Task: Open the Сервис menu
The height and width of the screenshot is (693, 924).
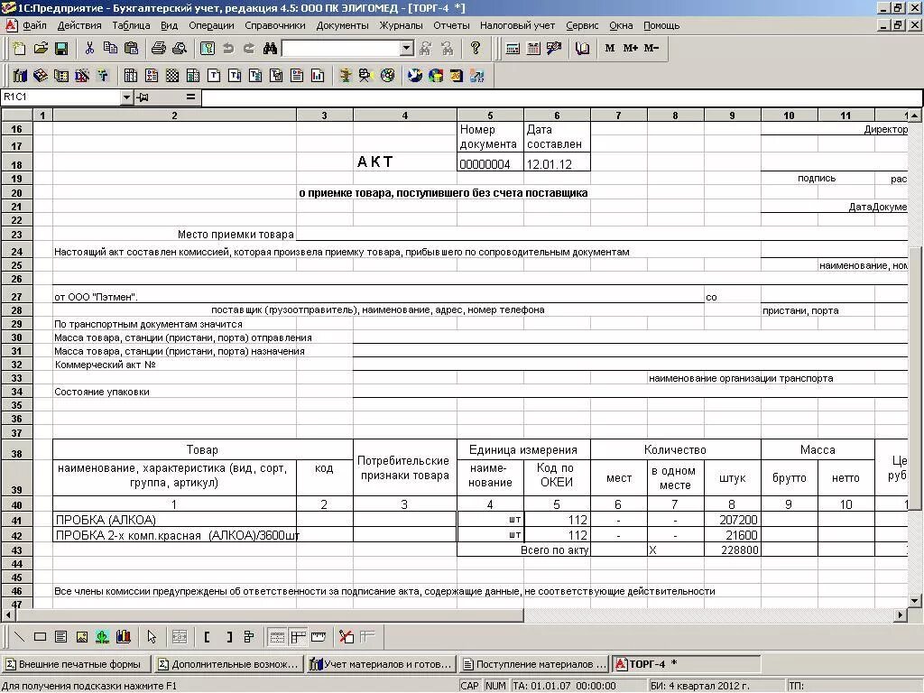Action: tap(582, 25)
